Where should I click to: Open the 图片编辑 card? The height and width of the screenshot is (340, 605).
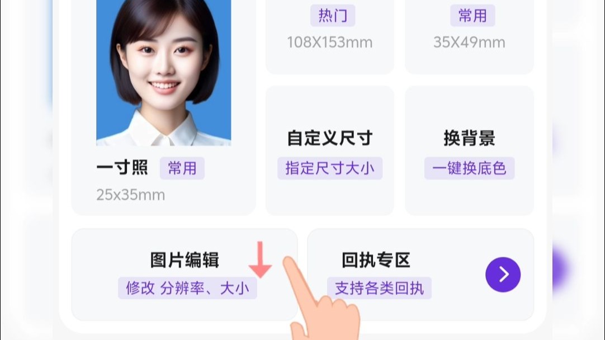tap(185, 275)
